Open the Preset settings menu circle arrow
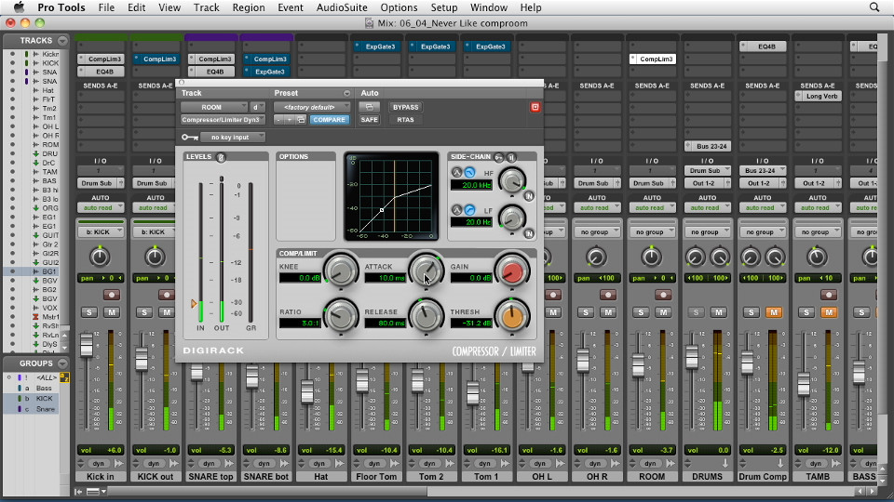The image size is (894, 502). (346, 93)
